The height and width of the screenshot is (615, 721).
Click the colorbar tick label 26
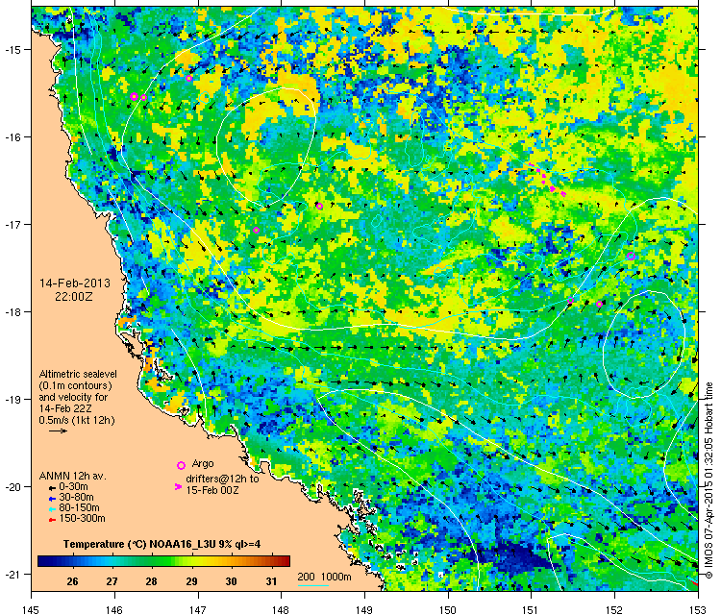click(x=72, y=581)
